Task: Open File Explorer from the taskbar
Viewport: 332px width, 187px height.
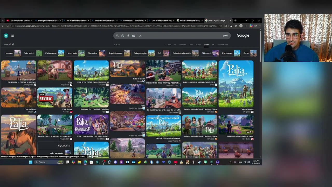Action: 79,162
